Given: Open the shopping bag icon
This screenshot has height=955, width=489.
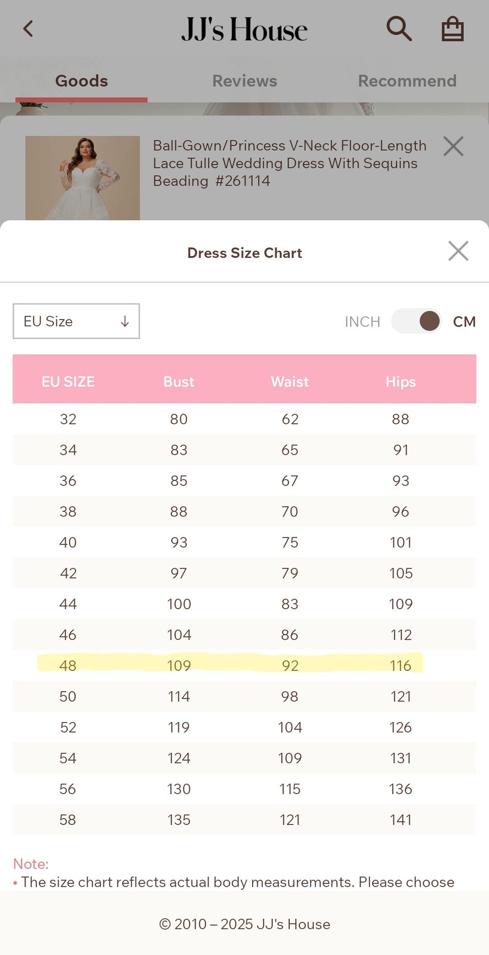Looking at the screenshot, I should tap(452, 29).
